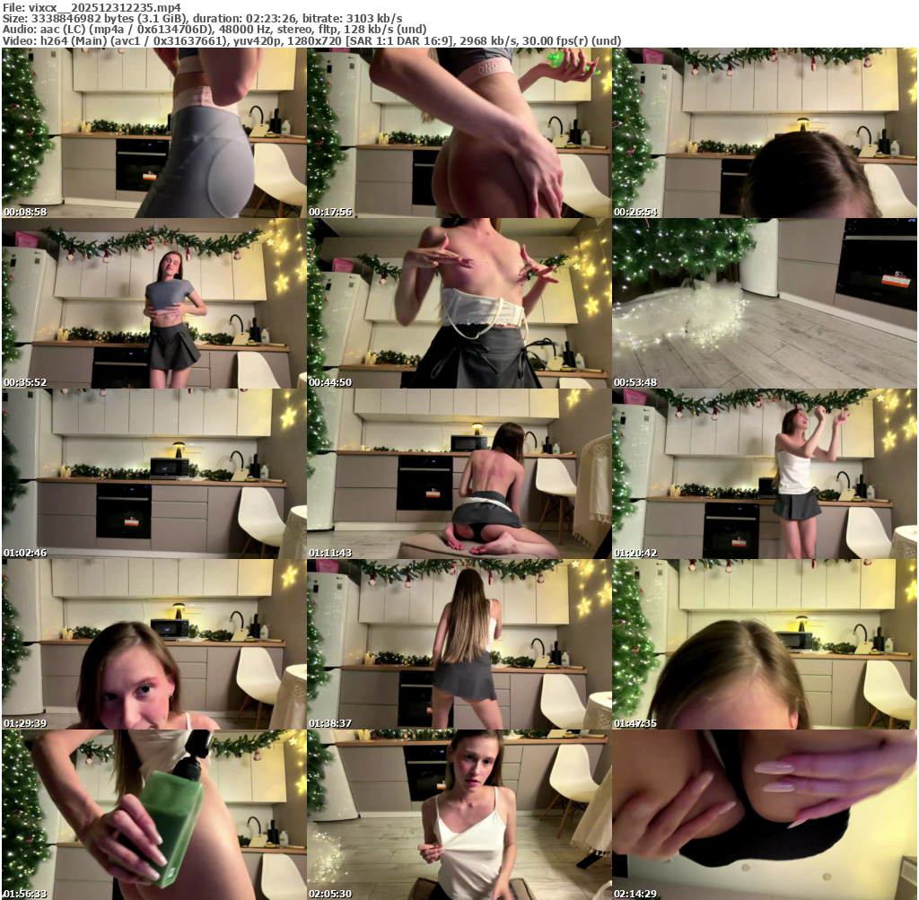The image size is (919, 900).
Task: Choose the 00:35:52 frame thumbnail
Action: pyautogui.click(x=153, y=303)
